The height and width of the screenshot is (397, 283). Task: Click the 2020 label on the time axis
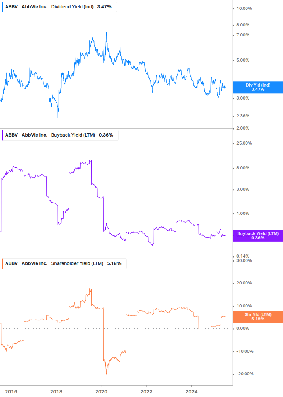click(101, 392)
